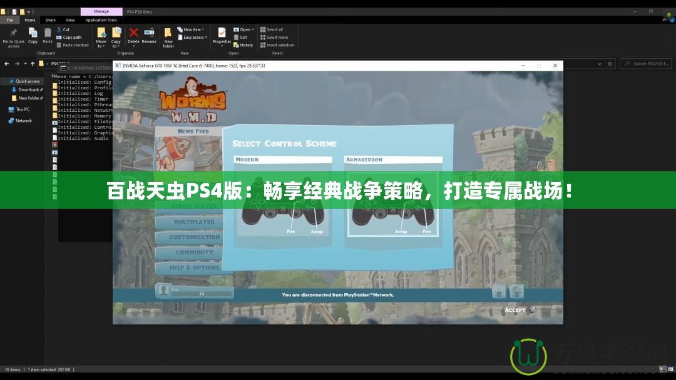Click the Manage contextual tab

click(101, 12)
